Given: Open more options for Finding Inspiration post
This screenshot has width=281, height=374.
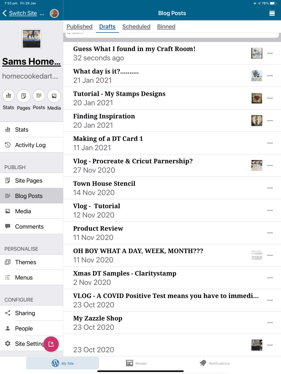Looking at the screenshot, I should pyautogui.click(x=270, y=121).
